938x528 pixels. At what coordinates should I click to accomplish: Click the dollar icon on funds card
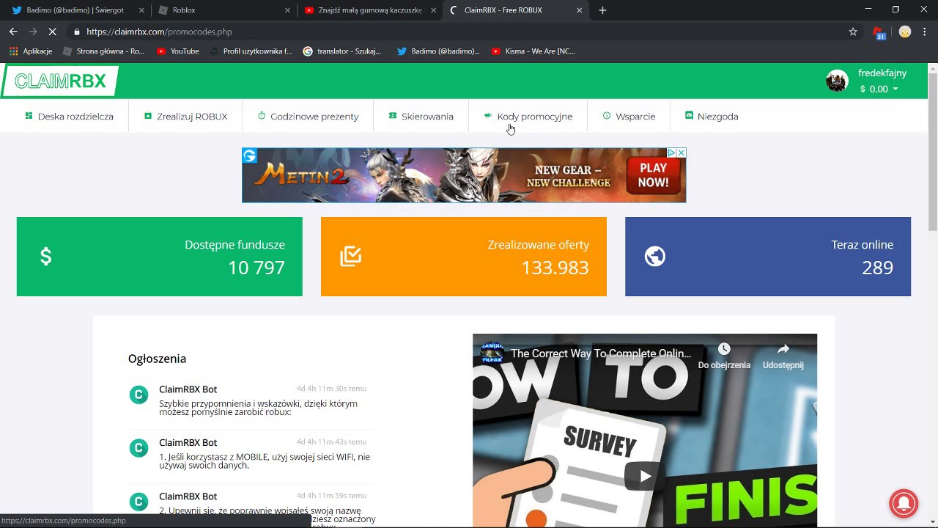click(45, 256)
